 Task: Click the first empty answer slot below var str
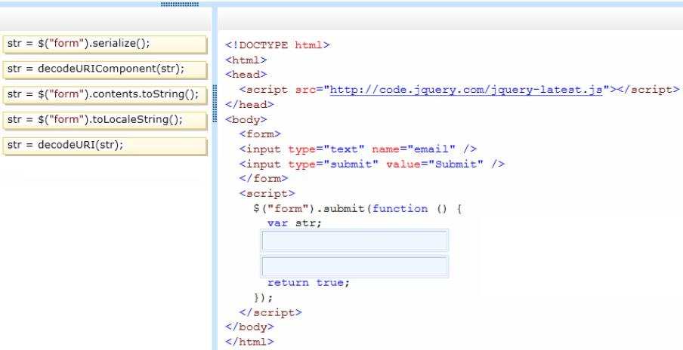(x=354, y=241)
